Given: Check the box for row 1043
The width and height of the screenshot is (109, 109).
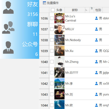Looking at the screenshot, I should 52,94.
